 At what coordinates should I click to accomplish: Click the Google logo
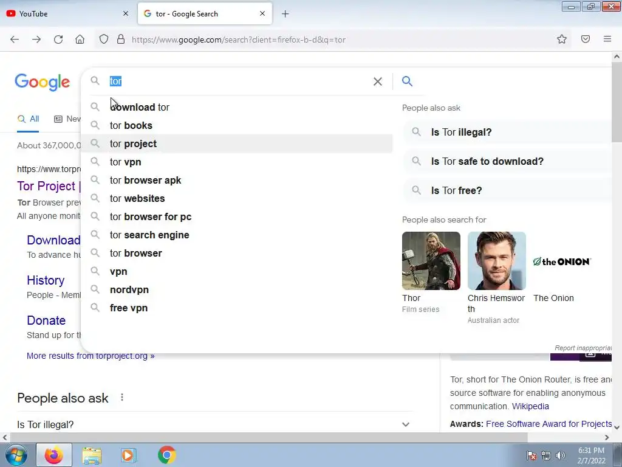43,82
